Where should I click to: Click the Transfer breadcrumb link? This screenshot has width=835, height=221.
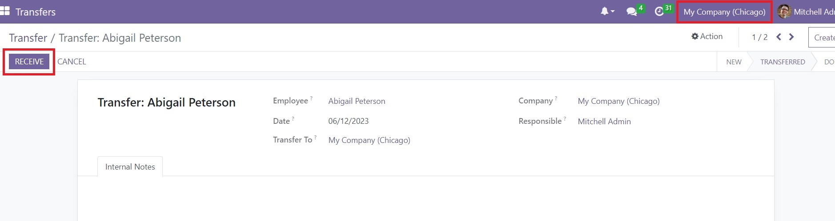[x=28, y=38]
